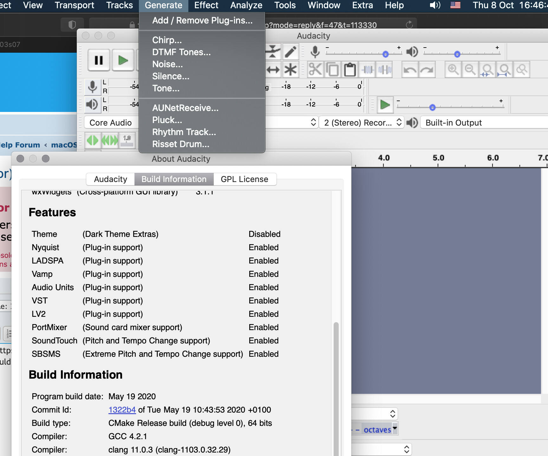Open the Help Forum breadcrumb link in browser
Viewport: 548px width, 456px height.
pyautogui.click(x=20, y=145)
